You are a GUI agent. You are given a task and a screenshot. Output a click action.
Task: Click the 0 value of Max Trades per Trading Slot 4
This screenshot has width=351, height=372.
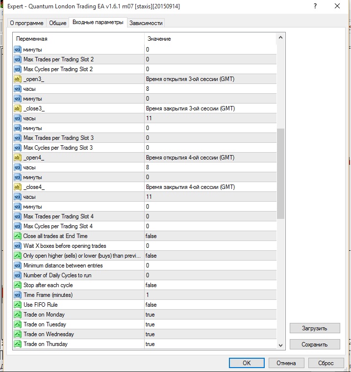point(148,216)
